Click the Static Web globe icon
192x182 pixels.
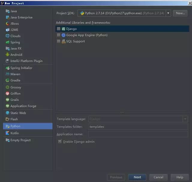click(x=7, y=113)
